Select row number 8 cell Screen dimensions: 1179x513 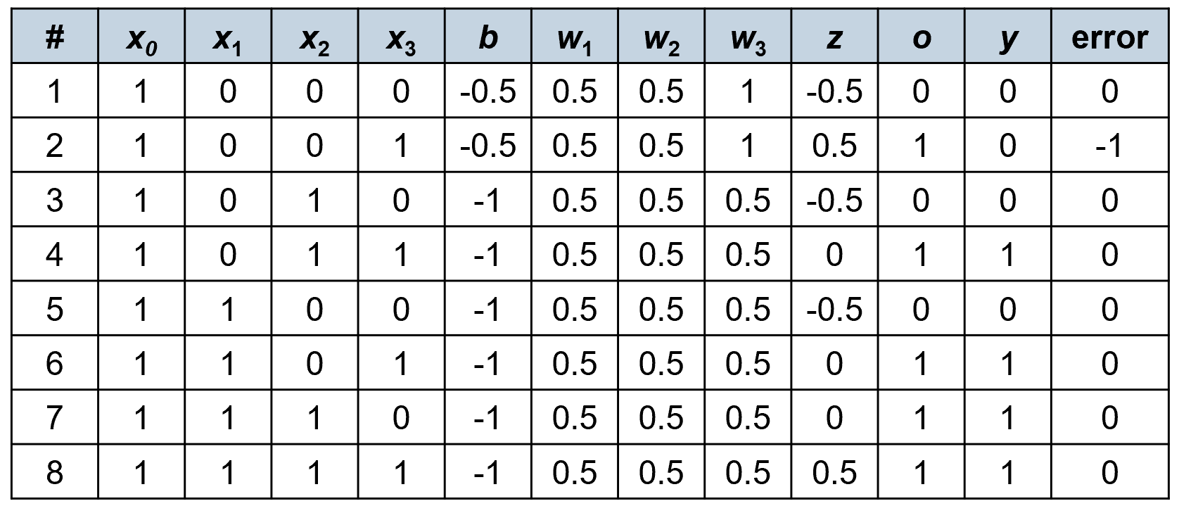pos(54,472)
